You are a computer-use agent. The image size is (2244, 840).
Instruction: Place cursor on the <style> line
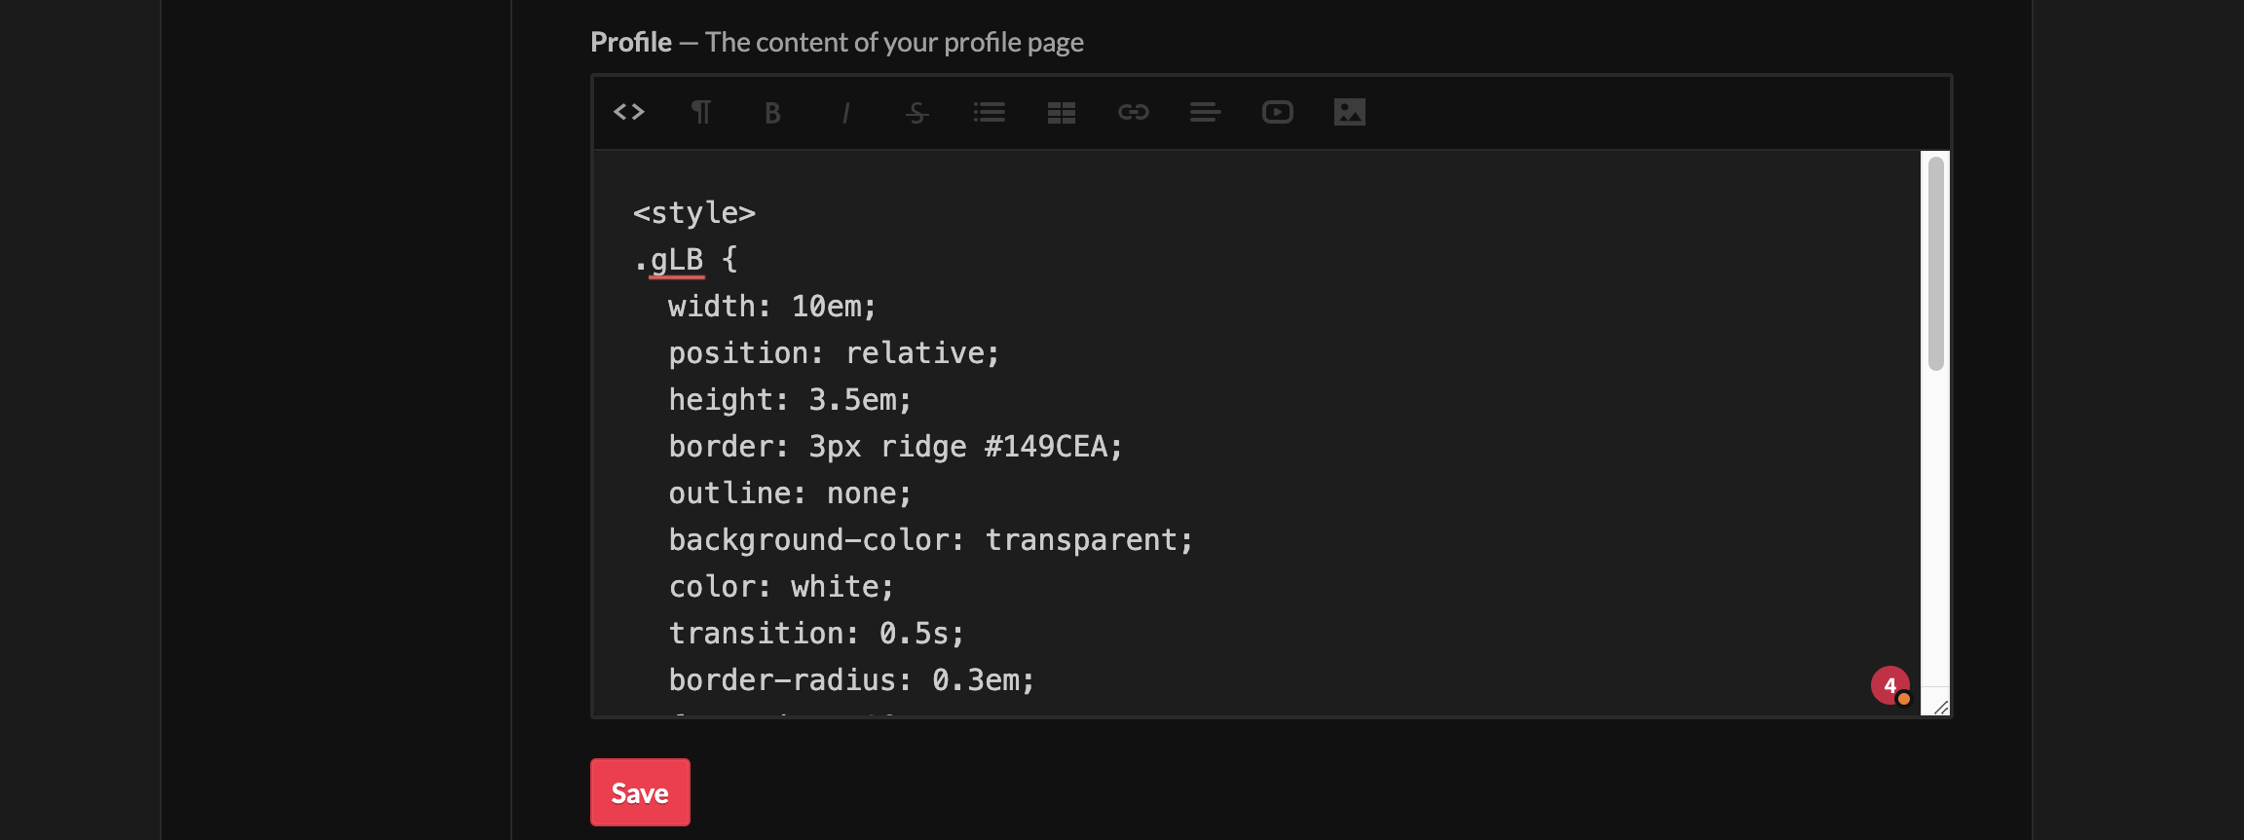pyautogui.click(x=693, y=212)
